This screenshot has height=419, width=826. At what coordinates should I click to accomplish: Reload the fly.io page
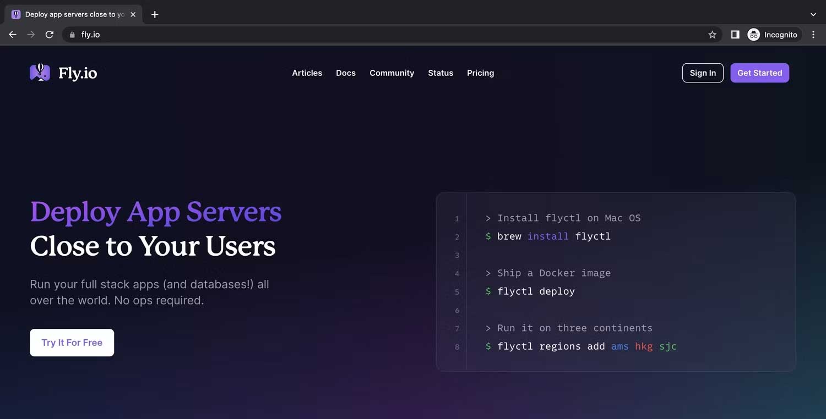coord(50,34)
